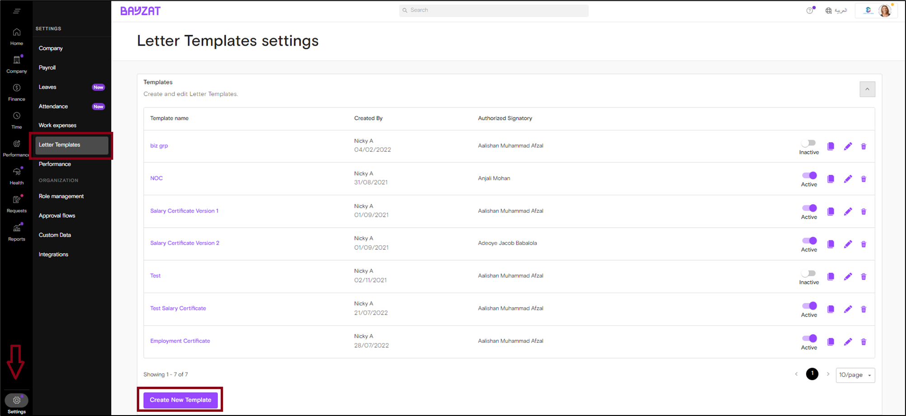Duplicate the biz grp template
This screenshot has height=416, width=906.
(x=830, y=146)
